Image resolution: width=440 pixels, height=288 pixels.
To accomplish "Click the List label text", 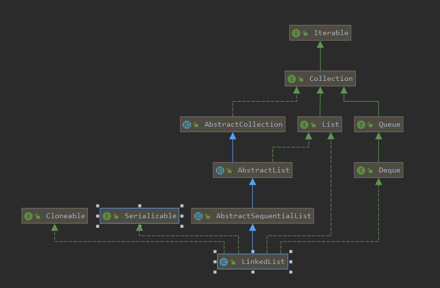I will [330, 124].
